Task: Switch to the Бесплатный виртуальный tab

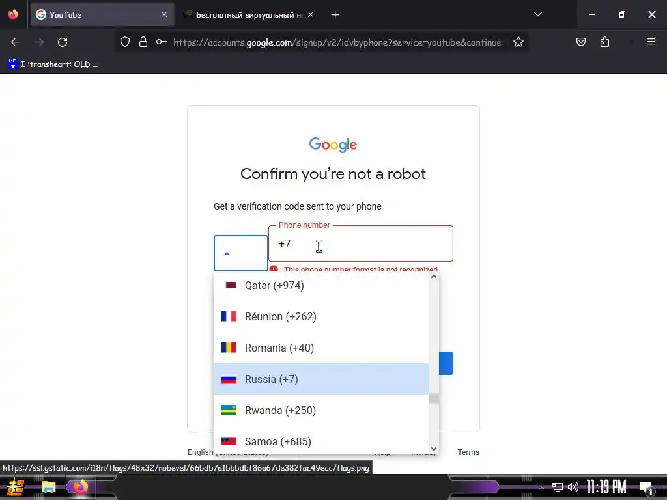Action: click(250, 14)
